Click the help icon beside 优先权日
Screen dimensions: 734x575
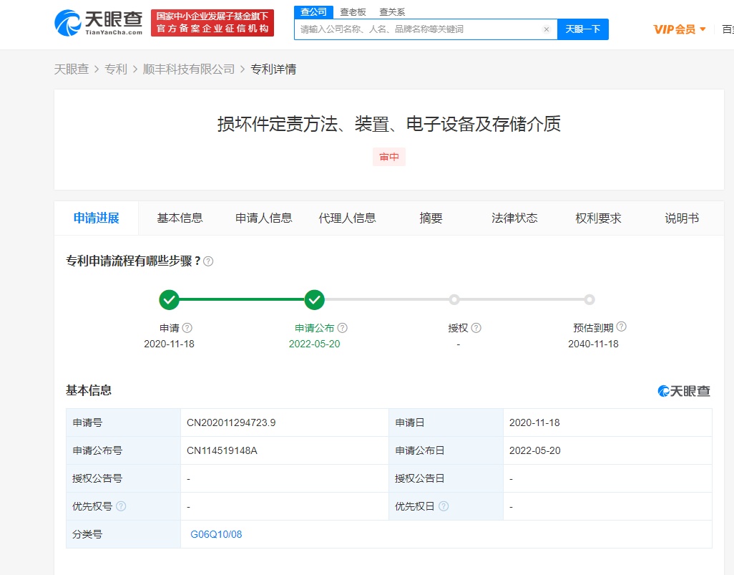[x=444, y=506]
